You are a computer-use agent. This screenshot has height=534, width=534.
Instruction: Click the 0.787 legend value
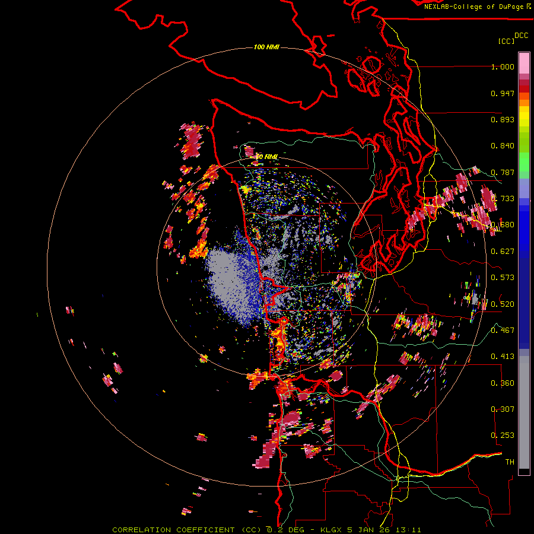[x=503, y=172]
